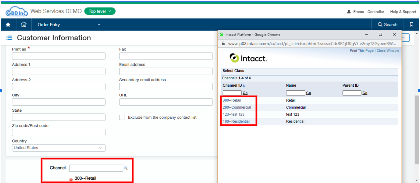Image resolution: width=420 pixels, height=183 pixels.
Task: Click the Print as input field
Action: click(59, 56)
